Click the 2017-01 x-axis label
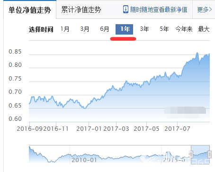215x172 pixels. click(x=89, y=129)
